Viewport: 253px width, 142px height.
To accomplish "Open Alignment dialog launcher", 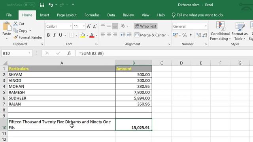I will (169, 44).
